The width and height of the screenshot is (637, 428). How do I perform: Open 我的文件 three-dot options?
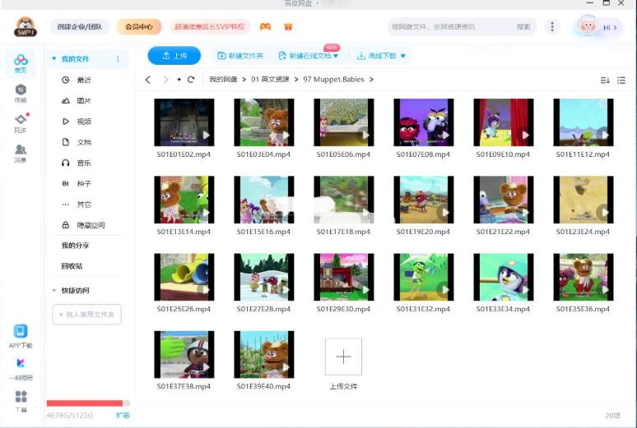click(x=118, y=59)
